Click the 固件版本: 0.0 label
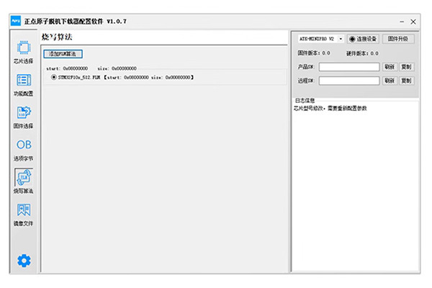Image resolution: width=432 pixels, height=288 pixels. click(x=314, y=53)
